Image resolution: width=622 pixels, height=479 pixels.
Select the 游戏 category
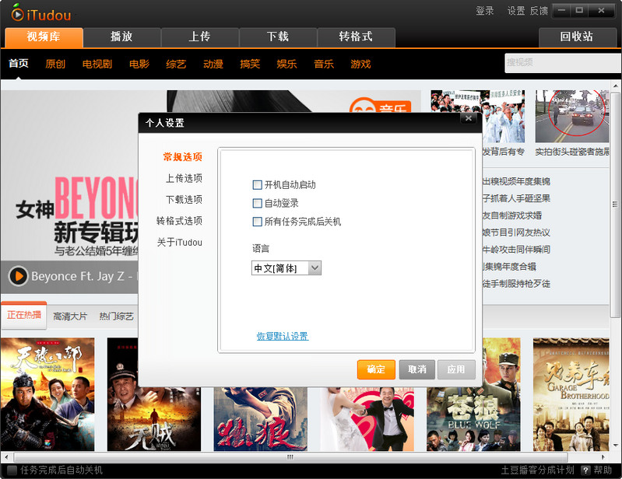[360, 64]
